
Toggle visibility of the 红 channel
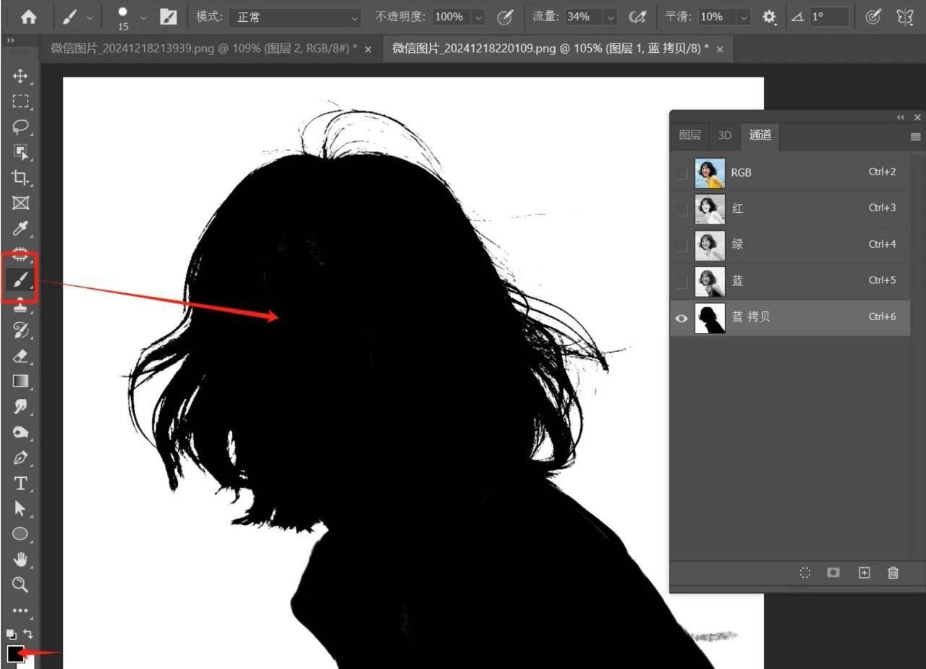[x=681, y=209]
